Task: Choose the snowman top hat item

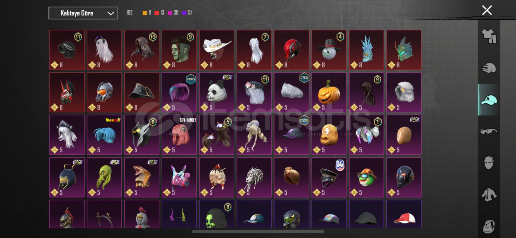Action: 329,50
